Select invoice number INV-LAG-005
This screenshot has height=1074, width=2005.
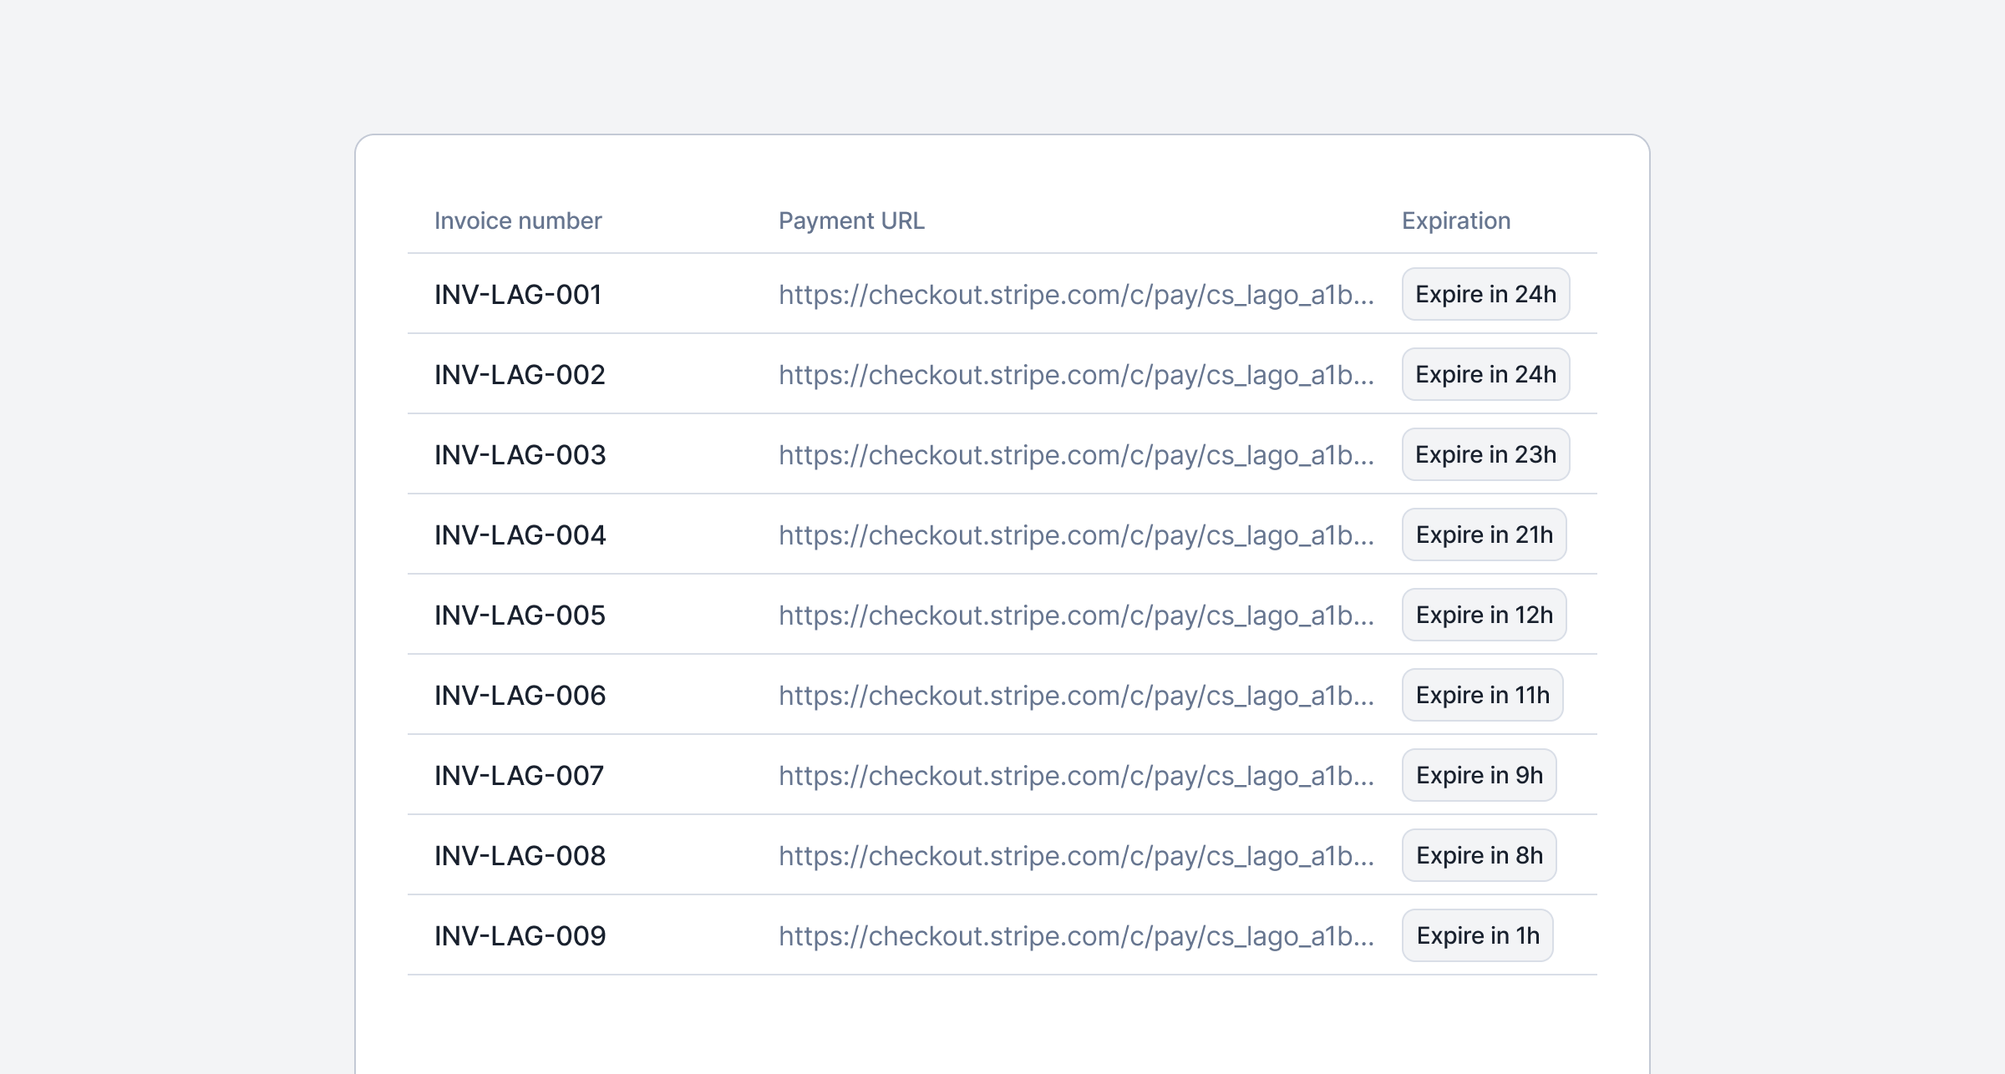point(520,616)
